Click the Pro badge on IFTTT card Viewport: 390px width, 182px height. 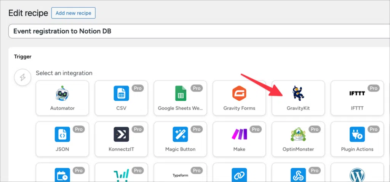point(373,88)
